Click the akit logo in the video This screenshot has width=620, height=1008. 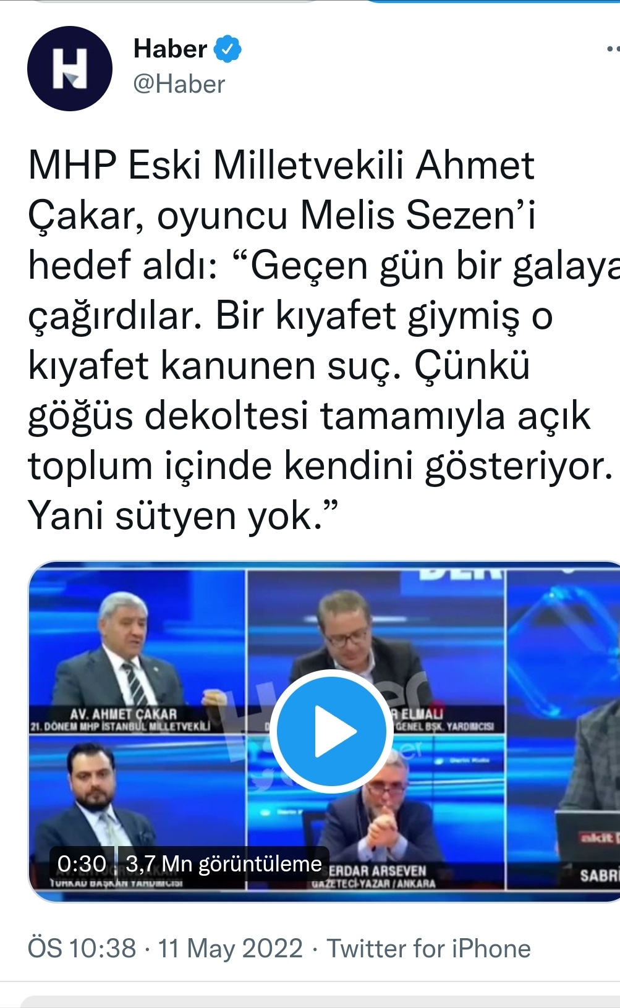(x=597, y=838)
